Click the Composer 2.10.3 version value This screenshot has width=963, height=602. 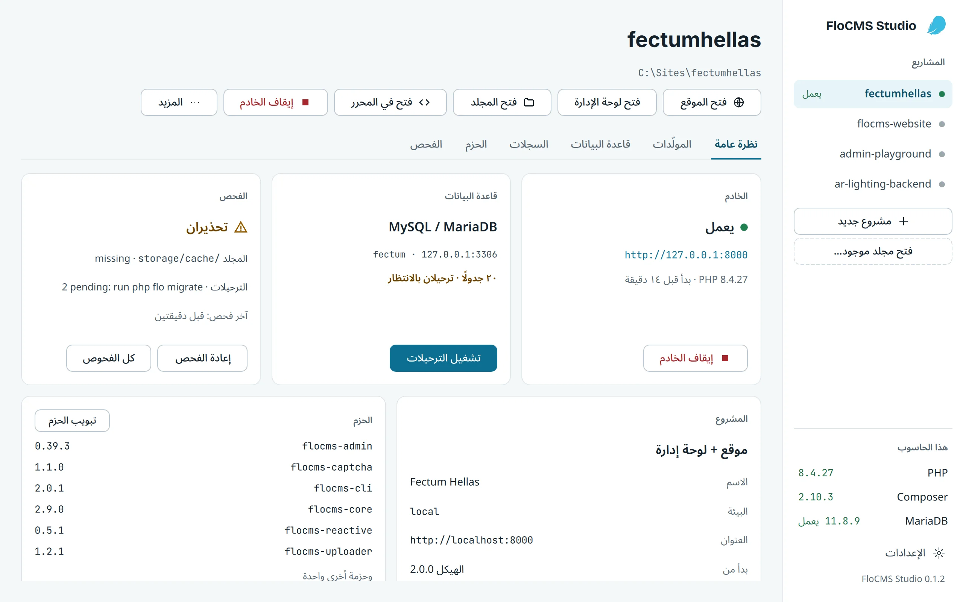tap(816, 497)
